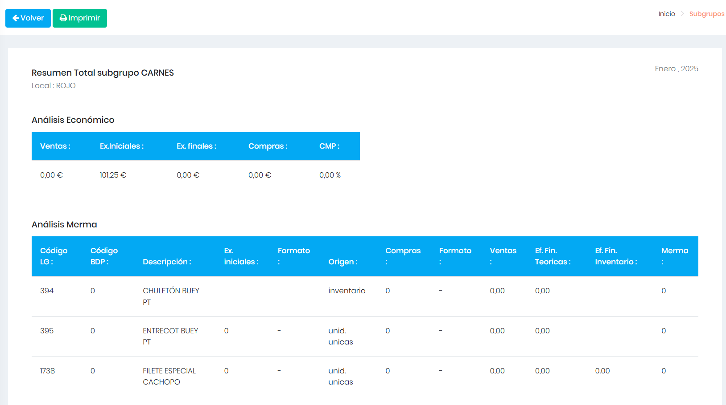
Task: Select ENTRECOT BUEY PT description
Action: [170, 336]
